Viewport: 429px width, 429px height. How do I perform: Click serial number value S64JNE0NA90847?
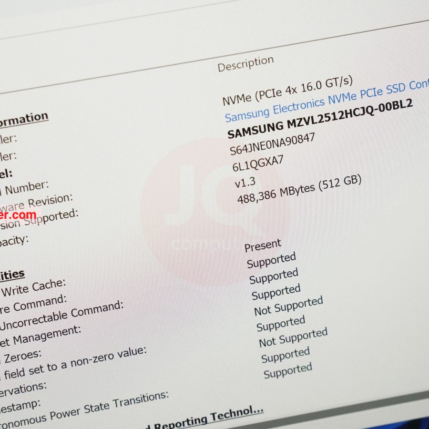click(x=272, y=144)
